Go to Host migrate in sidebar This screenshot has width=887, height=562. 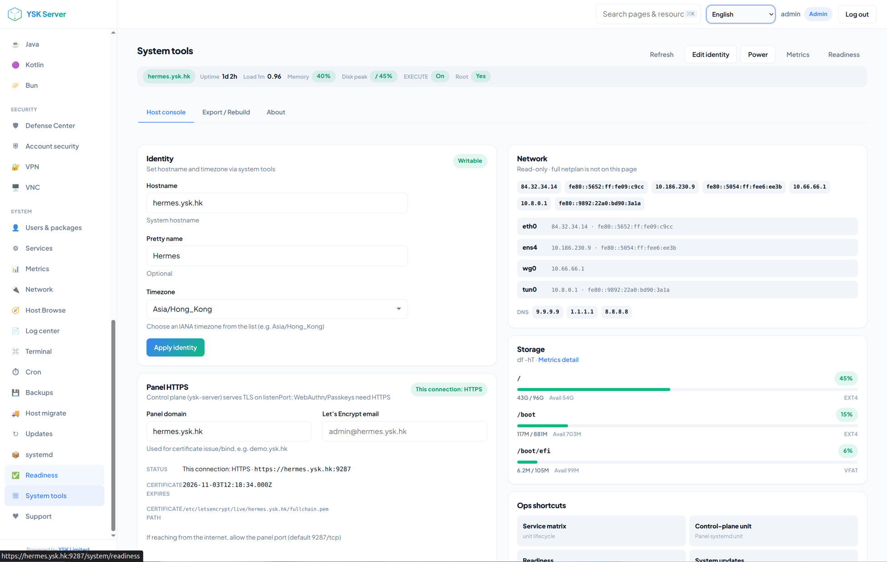point(54,413)
